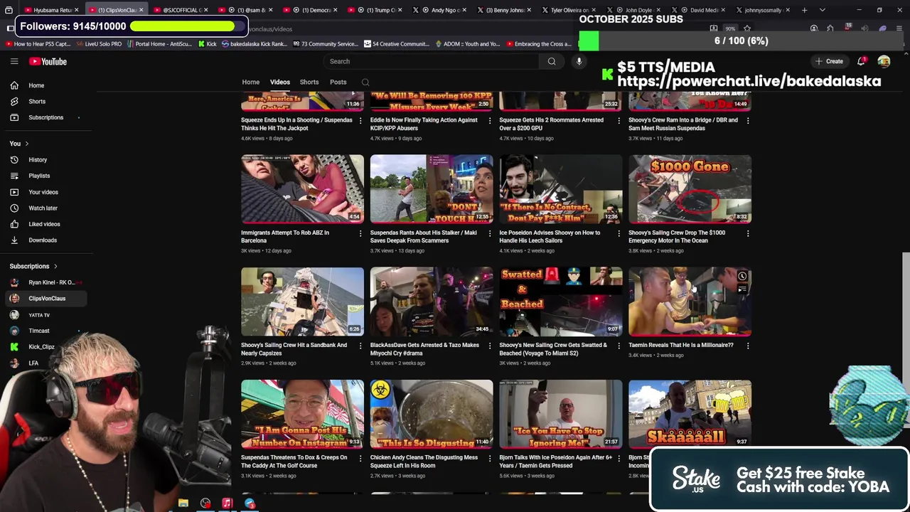The image size is (910, 512).
Task: Open options for BlackAssDave Gets Arrested video
Action: pyautogui.click(x=489, y=346)
